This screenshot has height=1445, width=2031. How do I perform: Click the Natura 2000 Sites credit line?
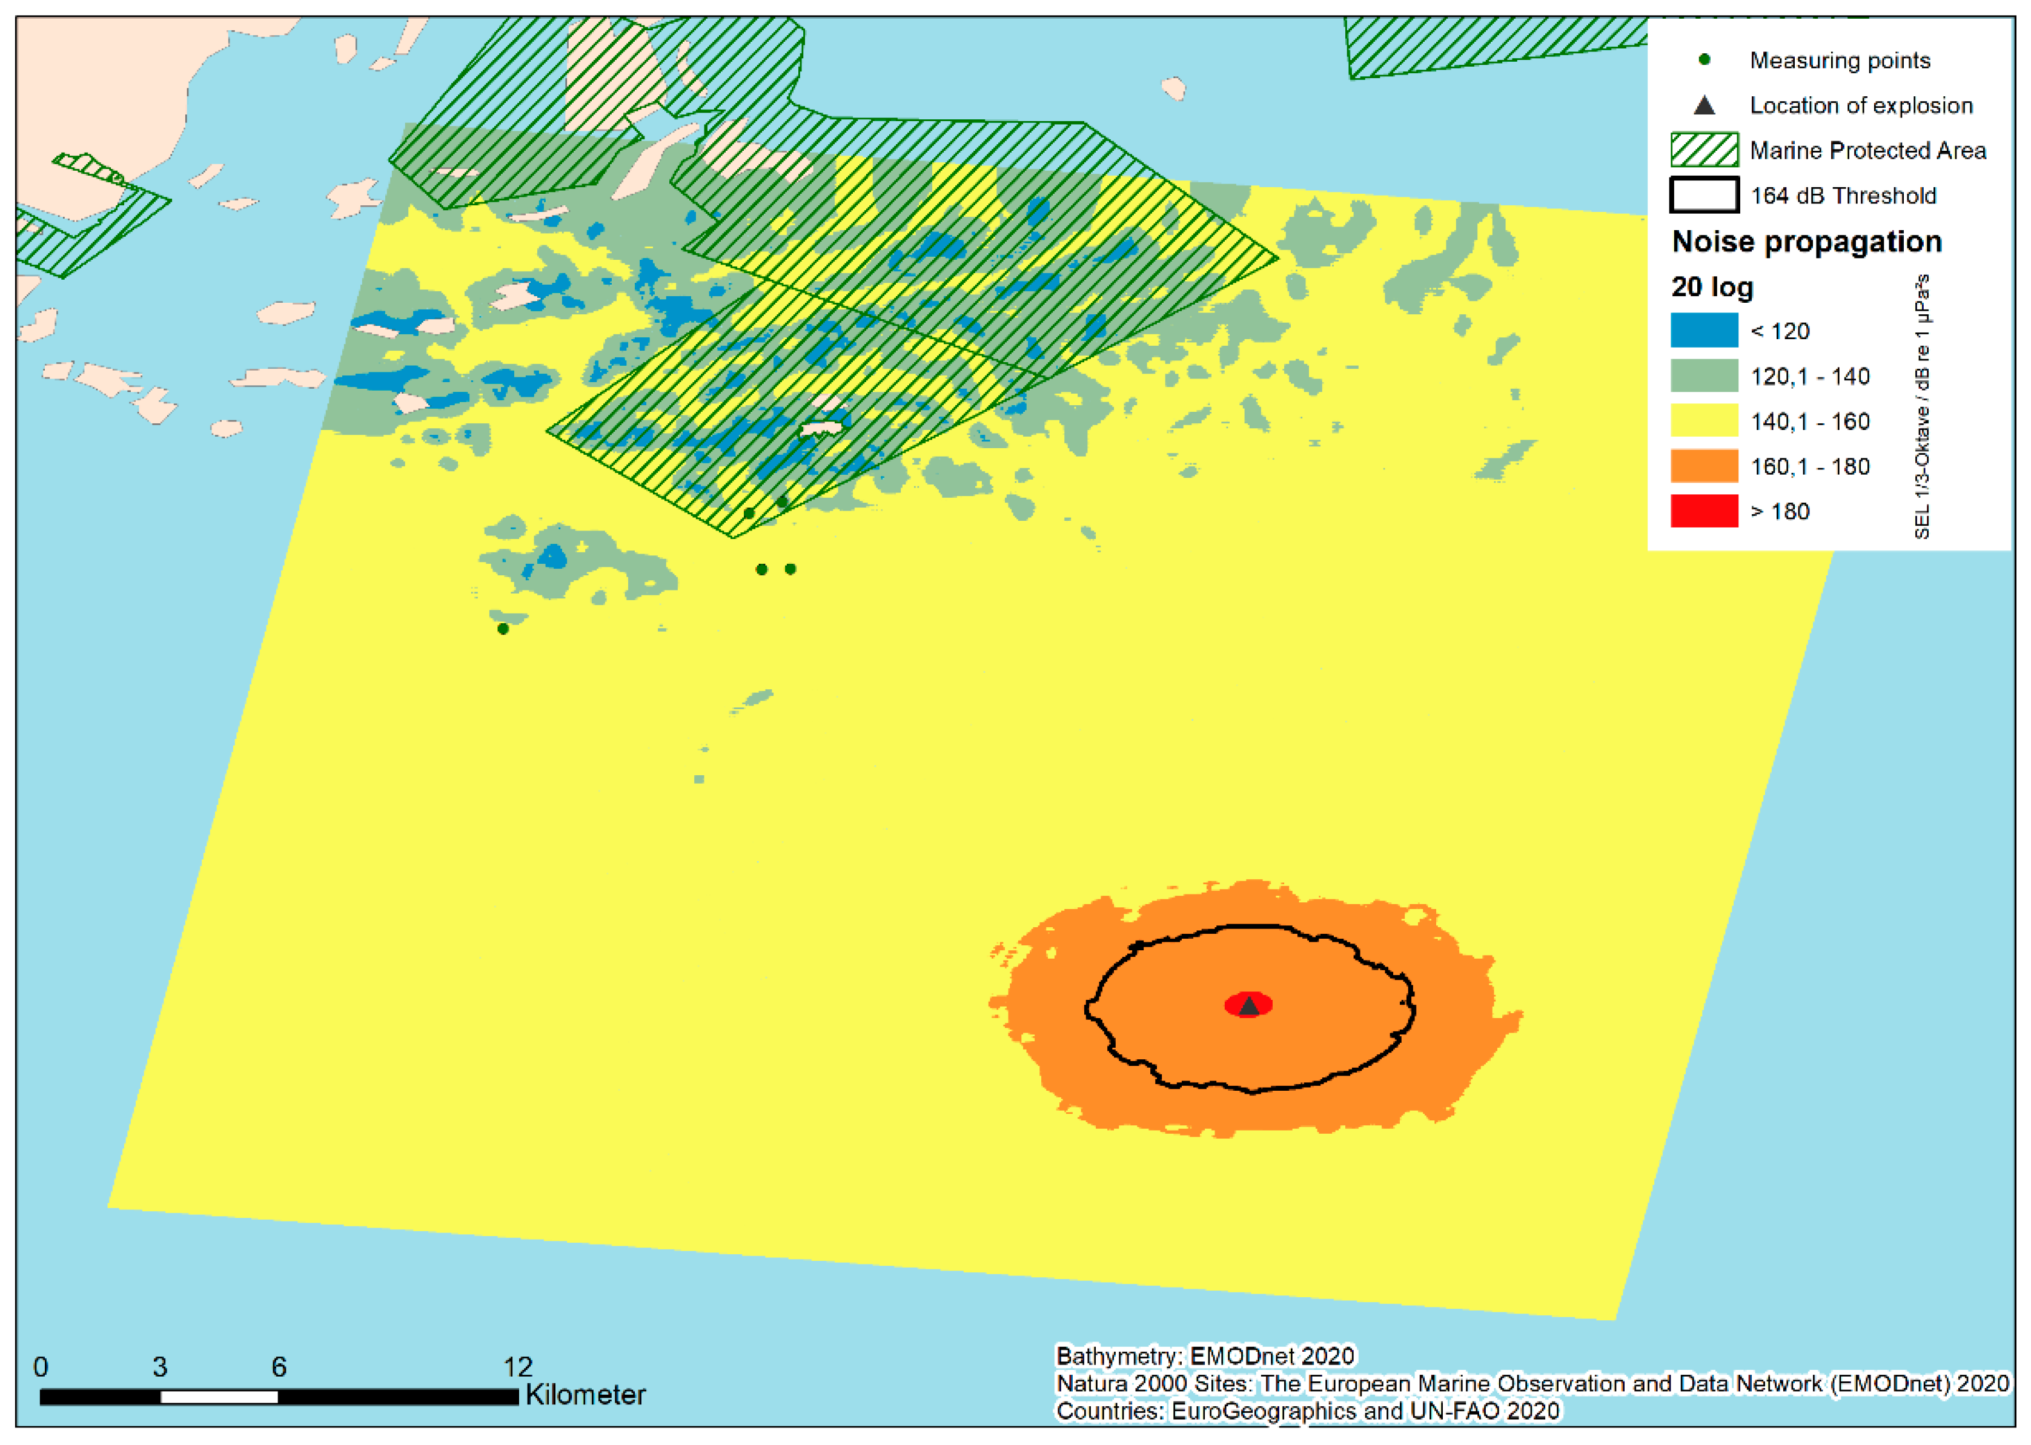coord(1532,1384)
